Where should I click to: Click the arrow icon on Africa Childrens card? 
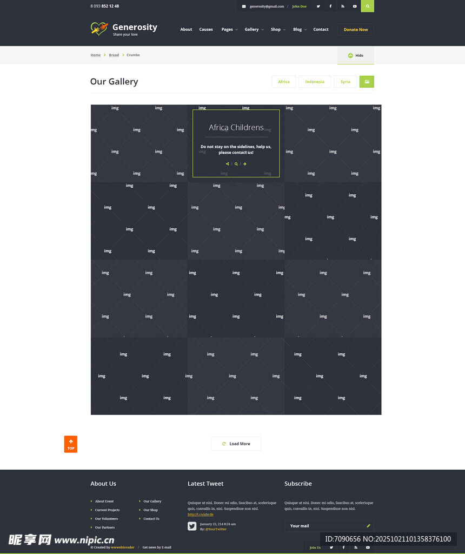[245, 164]
